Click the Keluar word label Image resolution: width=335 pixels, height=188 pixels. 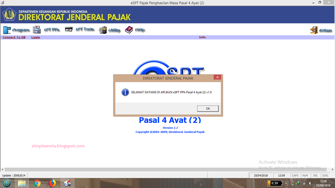tap(326, 30)
